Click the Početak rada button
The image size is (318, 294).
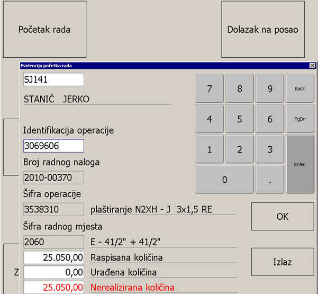pyautogui.click(x=44, y=29)
